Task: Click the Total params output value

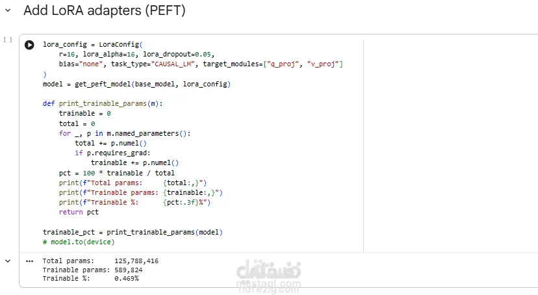Action: pos(136,261)
